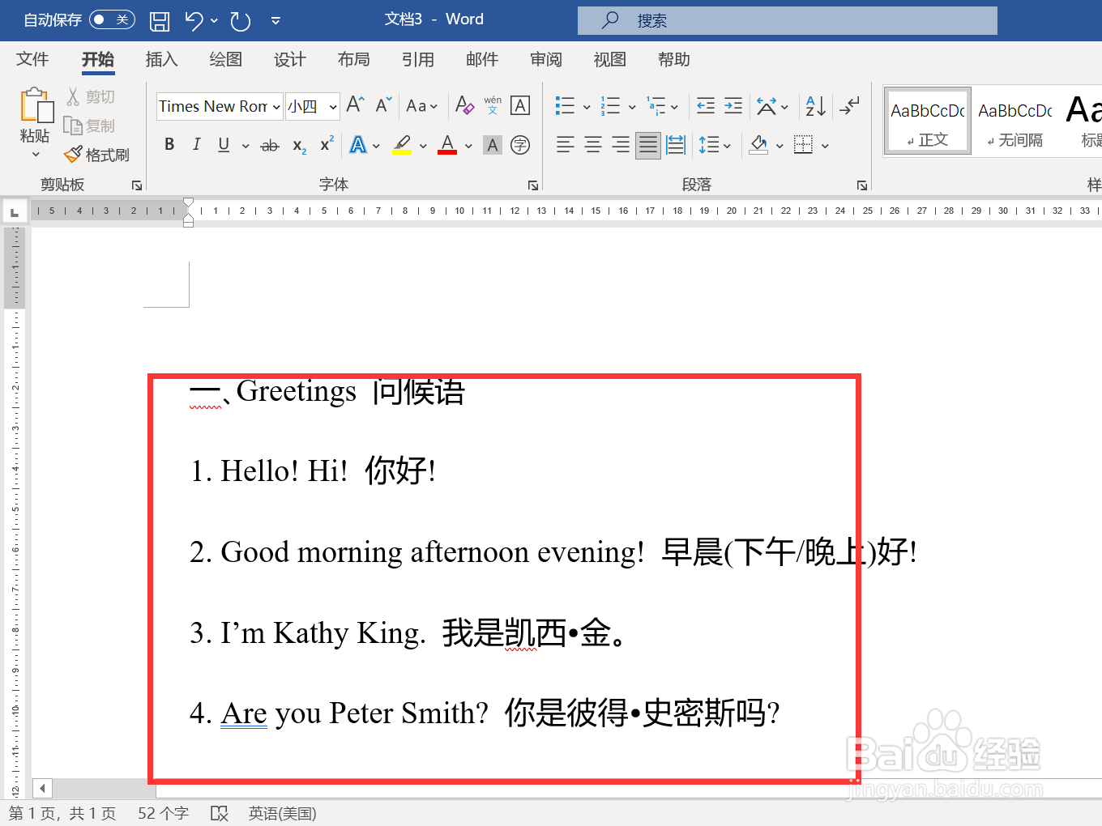Switch to the 绘图 tab
The width and height of the screenshot is (1102, 826).
[x=225, y=59]
